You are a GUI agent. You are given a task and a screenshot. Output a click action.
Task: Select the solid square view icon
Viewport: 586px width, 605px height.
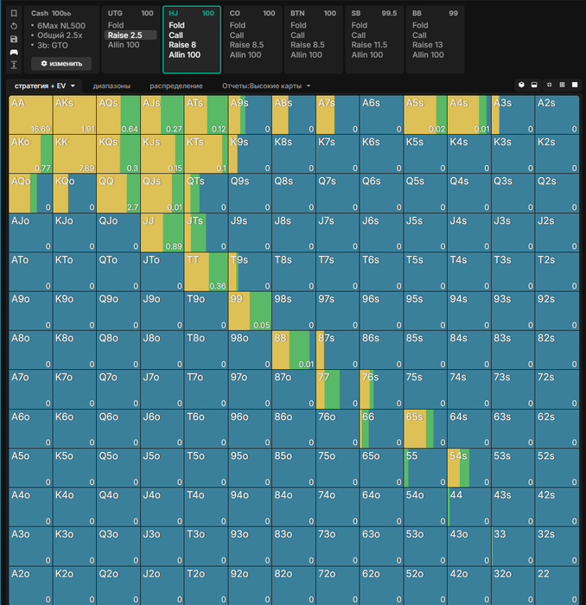tap(575, 85)
